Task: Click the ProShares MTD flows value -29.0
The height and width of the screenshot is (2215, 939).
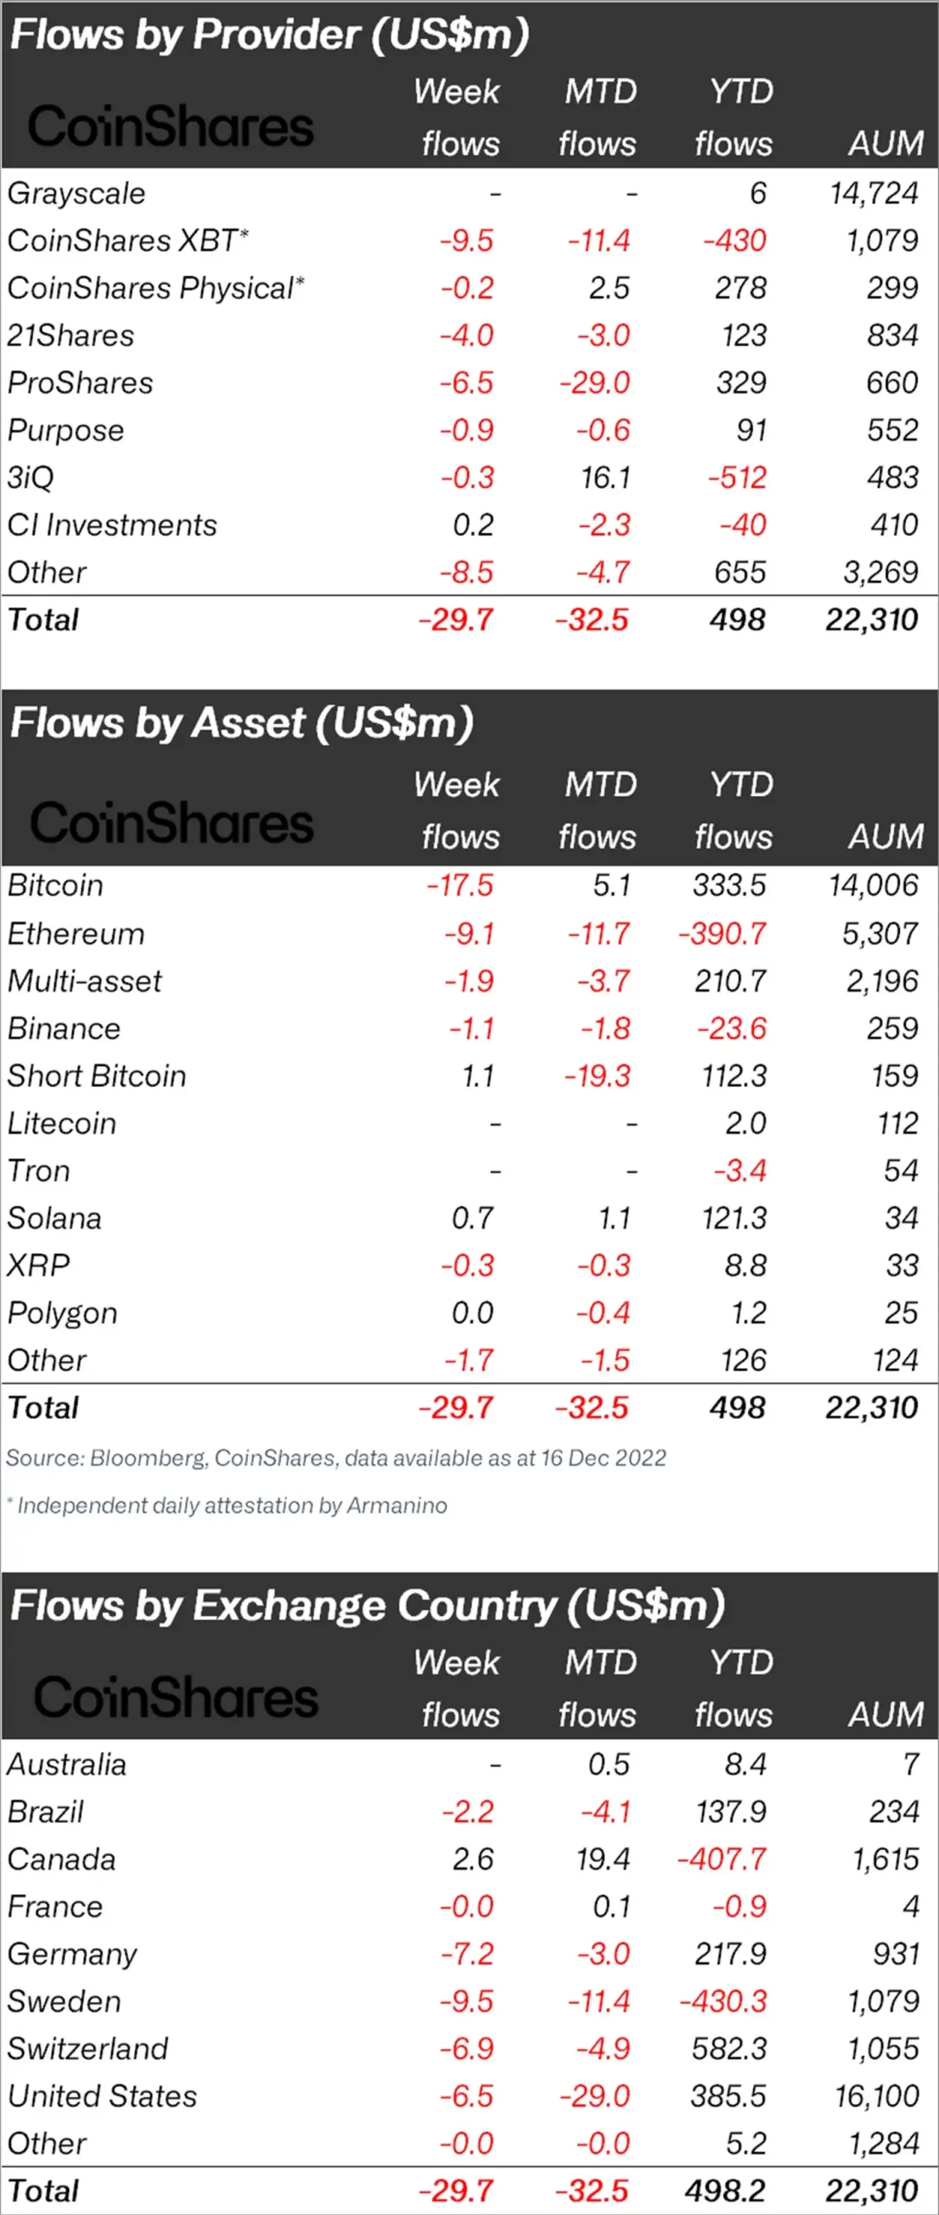Action: tap(595, 383)
